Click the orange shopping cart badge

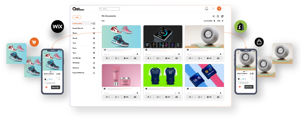[x=34, y=42]
